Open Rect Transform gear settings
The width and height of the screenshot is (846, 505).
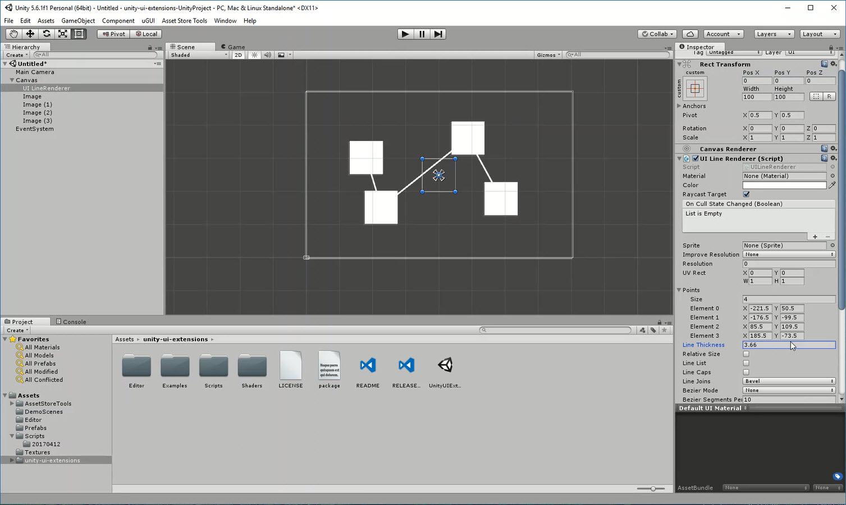coord(834,64)
